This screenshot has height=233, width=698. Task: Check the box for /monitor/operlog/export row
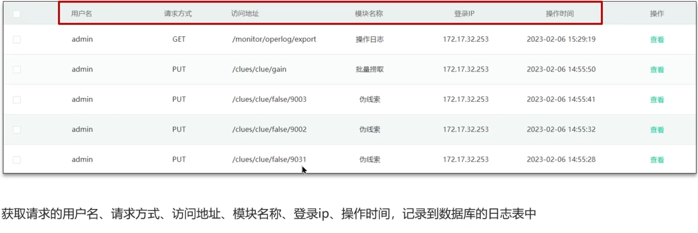pyautogui.click(x=16, y=40)
